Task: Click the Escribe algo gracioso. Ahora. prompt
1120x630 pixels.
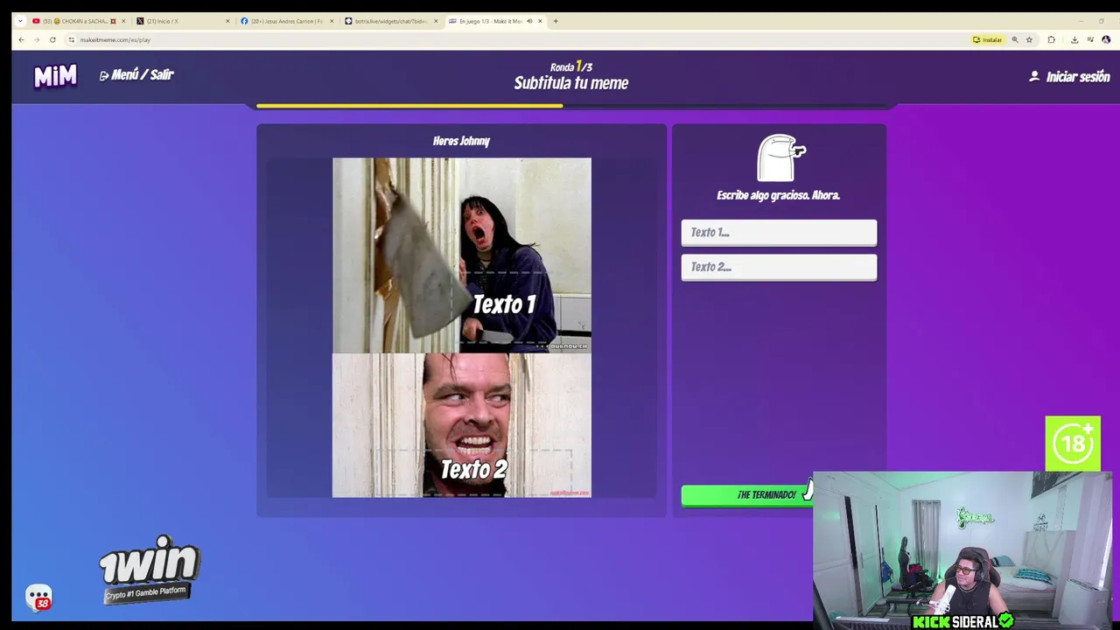Action: 778,195
